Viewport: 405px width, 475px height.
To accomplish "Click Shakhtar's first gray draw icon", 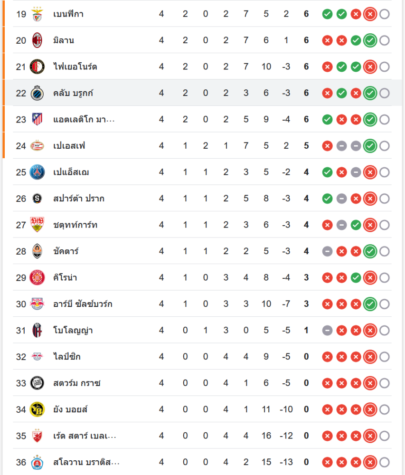I will 327,251.
